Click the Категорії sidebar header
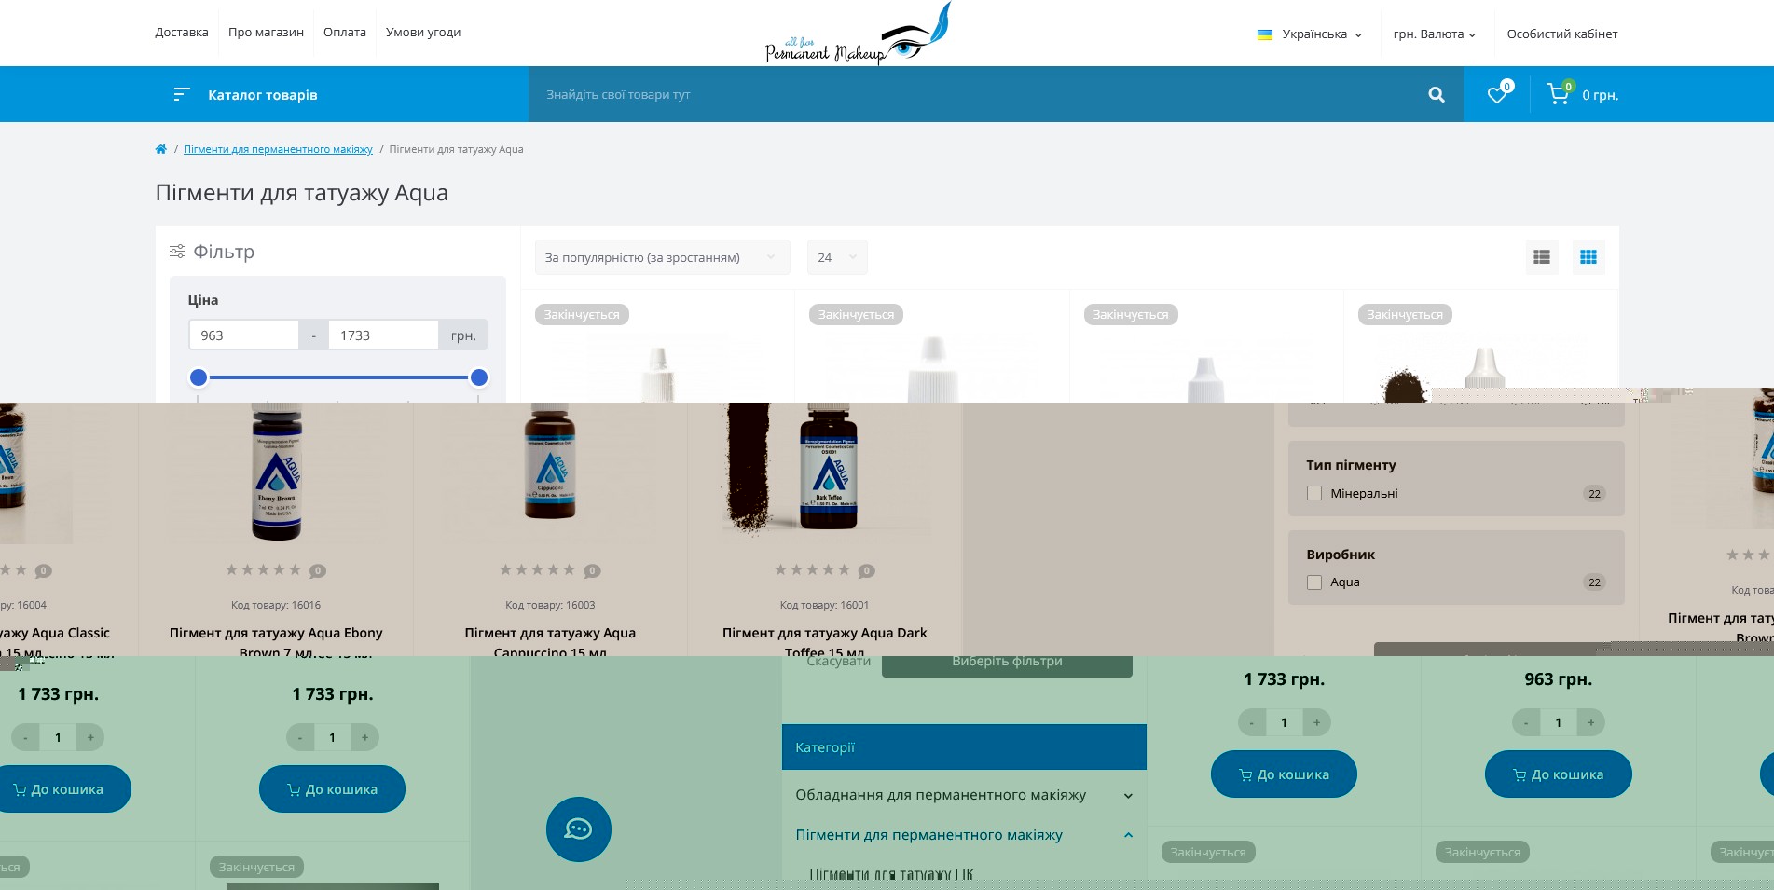This screenshot has width=1774, height=890. (x=964, y=747)
